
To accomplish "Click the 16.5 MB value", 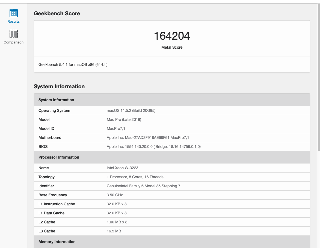I will pos(114,231).
